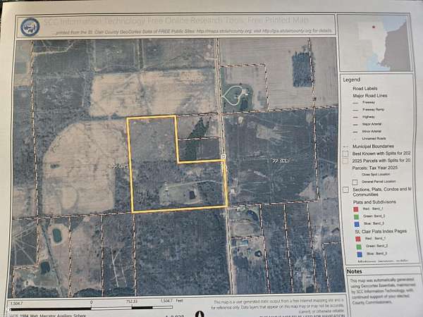Click the Legend panel heading
Viewport: 423px width, 317px height.
click(351, 80)
